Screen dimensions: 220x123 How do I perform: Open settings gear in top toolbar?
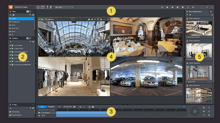pos(183,7)
